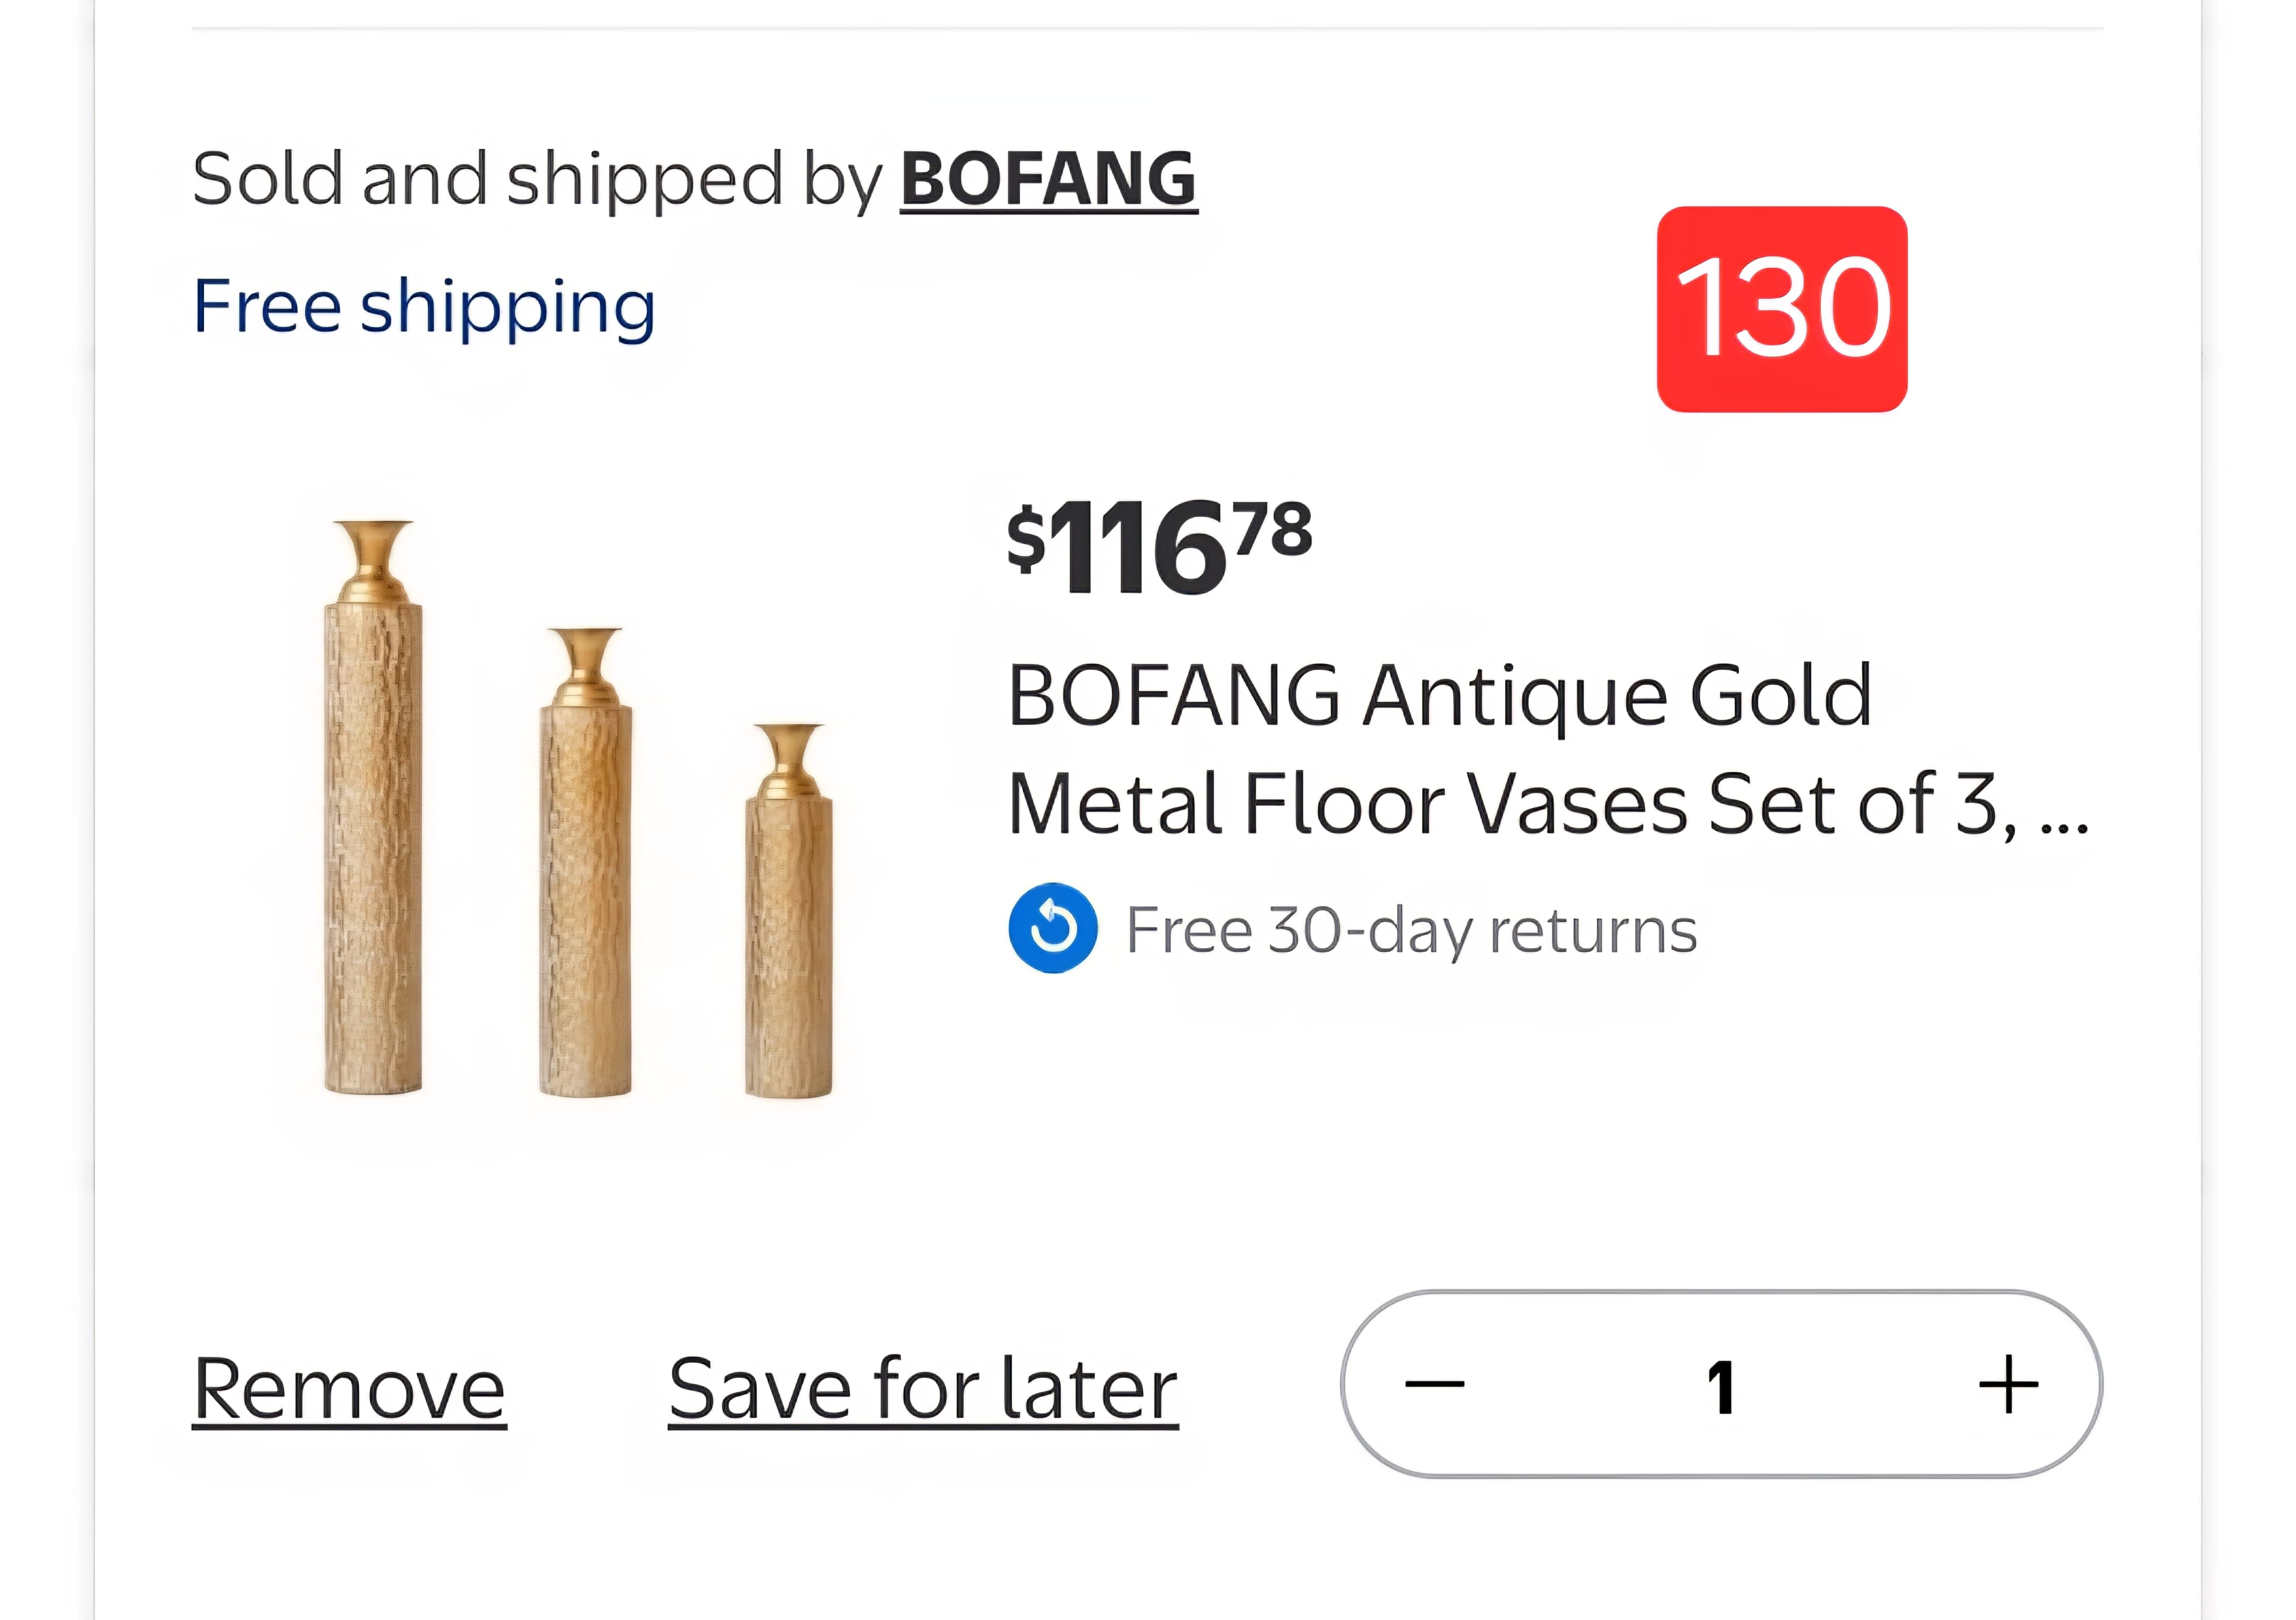This screenshot has height=1620, width=2296.
Task: Click the Metal Floor Vases Set of 3 line
Action: point(1510,804)
